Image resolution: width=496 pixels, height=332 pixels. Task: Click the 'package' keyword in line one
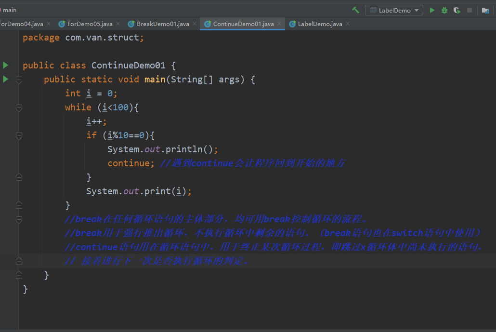click(x=41, y=38)
